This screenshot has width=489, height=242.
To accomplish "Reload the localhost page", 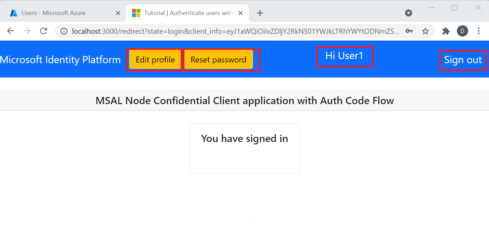I will point(43,31).
